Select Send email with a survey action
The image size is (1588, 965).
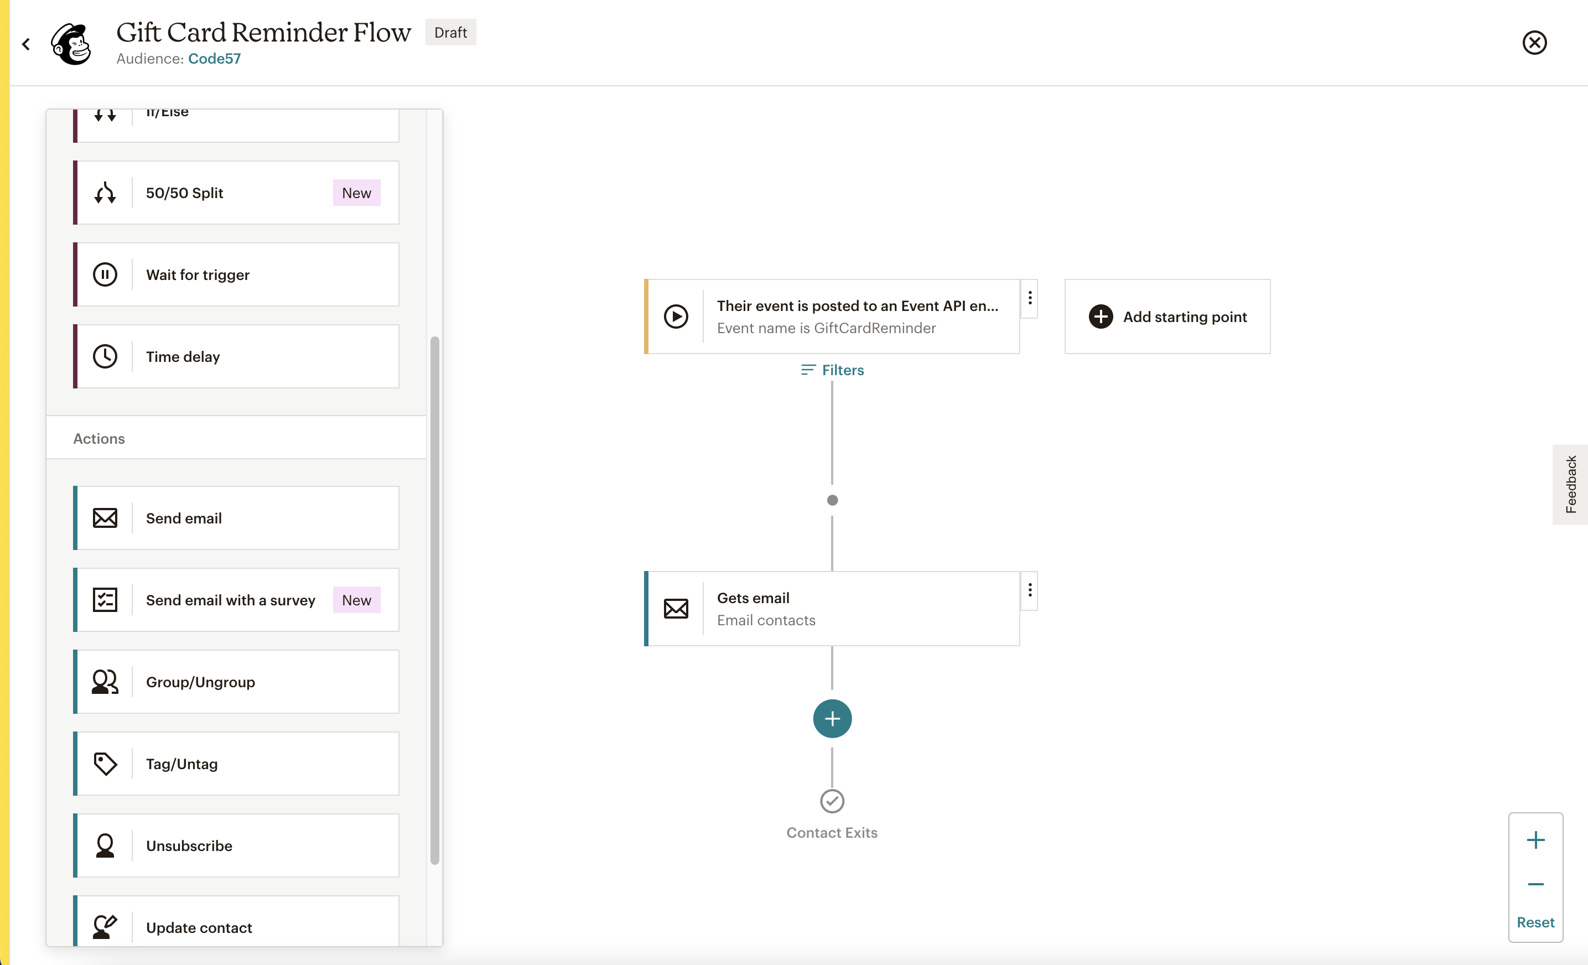click(236, 600)
